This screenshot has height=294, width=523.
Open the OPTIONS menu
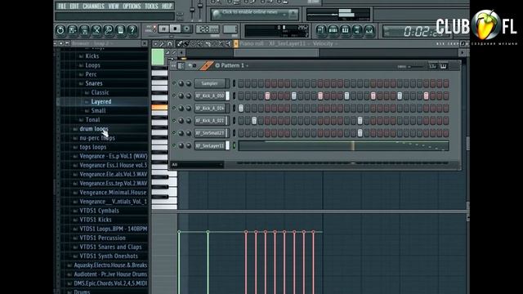click(x=132, y=6)
